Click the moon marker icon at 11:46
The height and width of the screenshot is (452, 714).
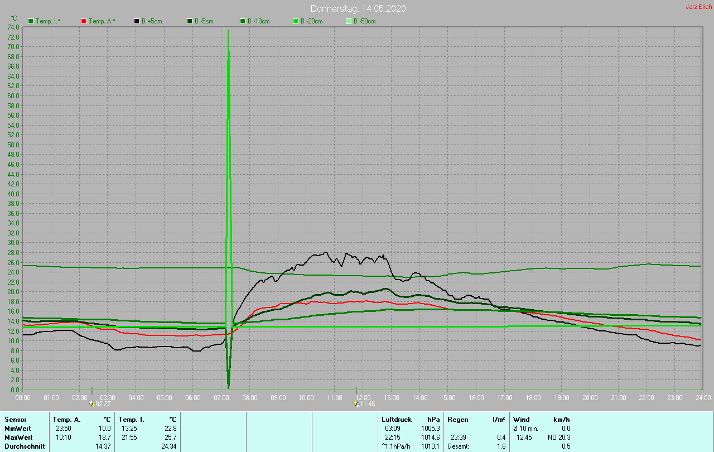(x=357, y=403)
